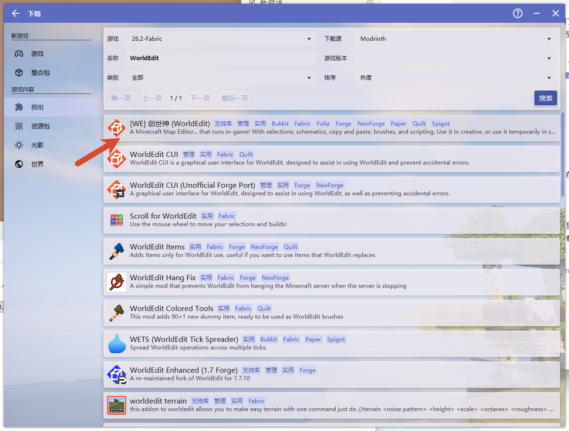Expand the 游戏 dropdown showing 26.2-Fabric
This screenshot has width=569, height=431.
click(x=221, y=39)
